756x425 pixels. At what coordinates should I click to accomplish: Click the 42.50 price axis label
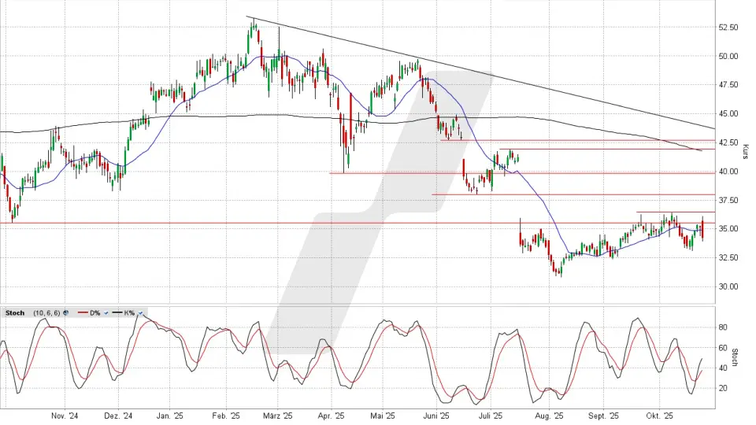728,142
